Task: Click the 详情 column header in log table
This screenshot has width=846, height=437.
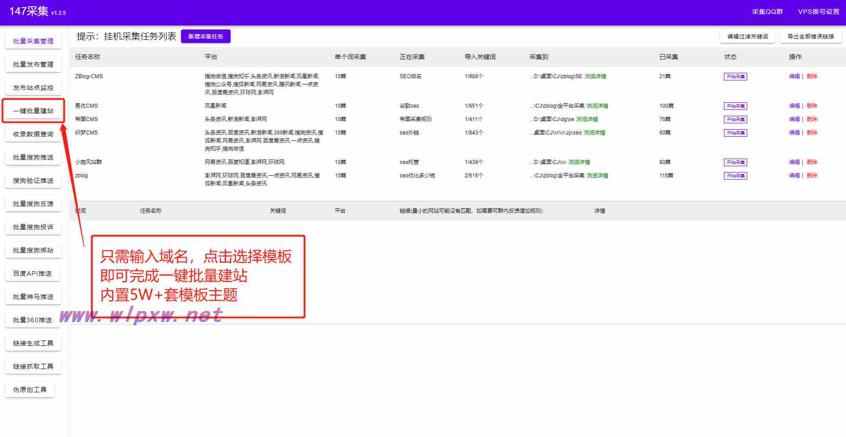Action: pos(600,211)
